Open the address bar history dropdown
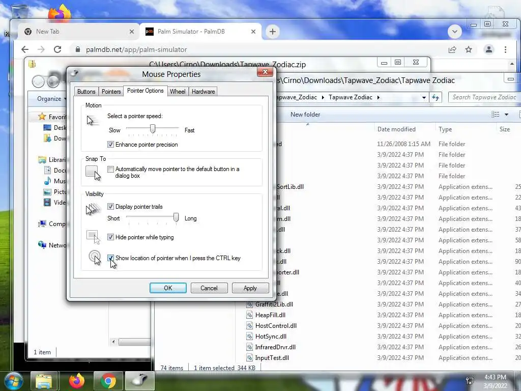 424,97
